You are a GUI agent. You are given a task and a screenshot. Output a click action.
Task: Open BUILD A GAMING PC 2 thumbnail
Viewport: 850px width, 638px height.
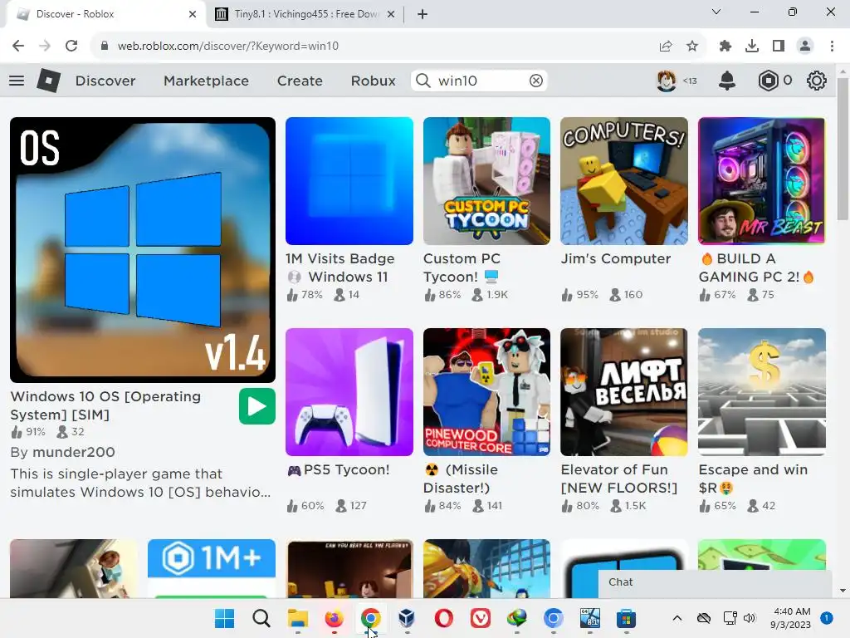pos(762,181)
